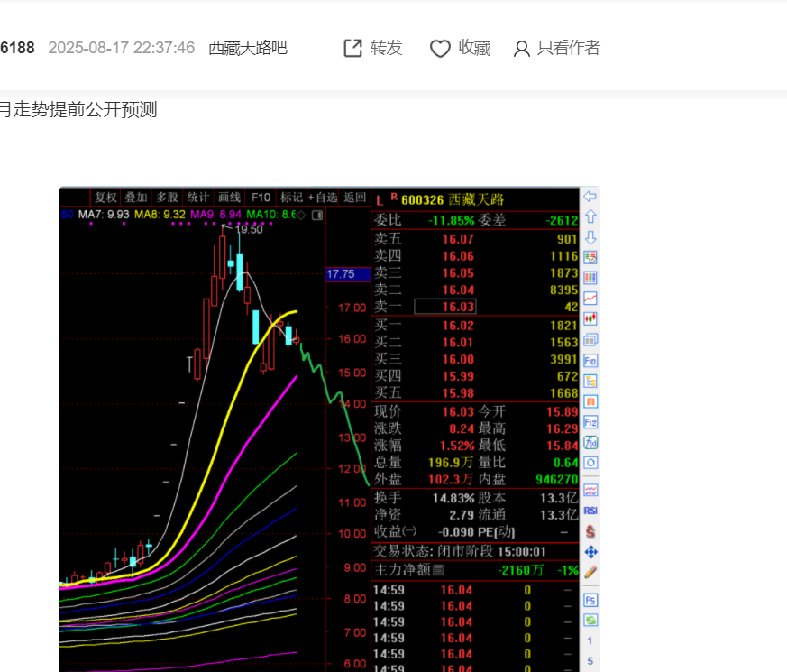Click the MA8: 9.32 indicator label
Screen dimensions: 787x672
point(160,215)
